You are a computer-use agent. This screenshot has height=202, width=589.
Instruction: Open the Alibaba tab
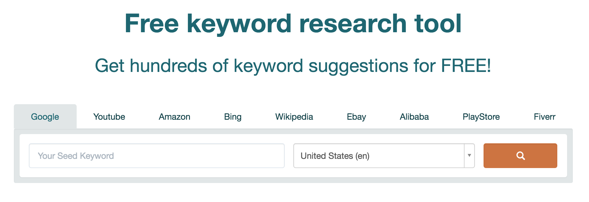(x=414, y=117)
